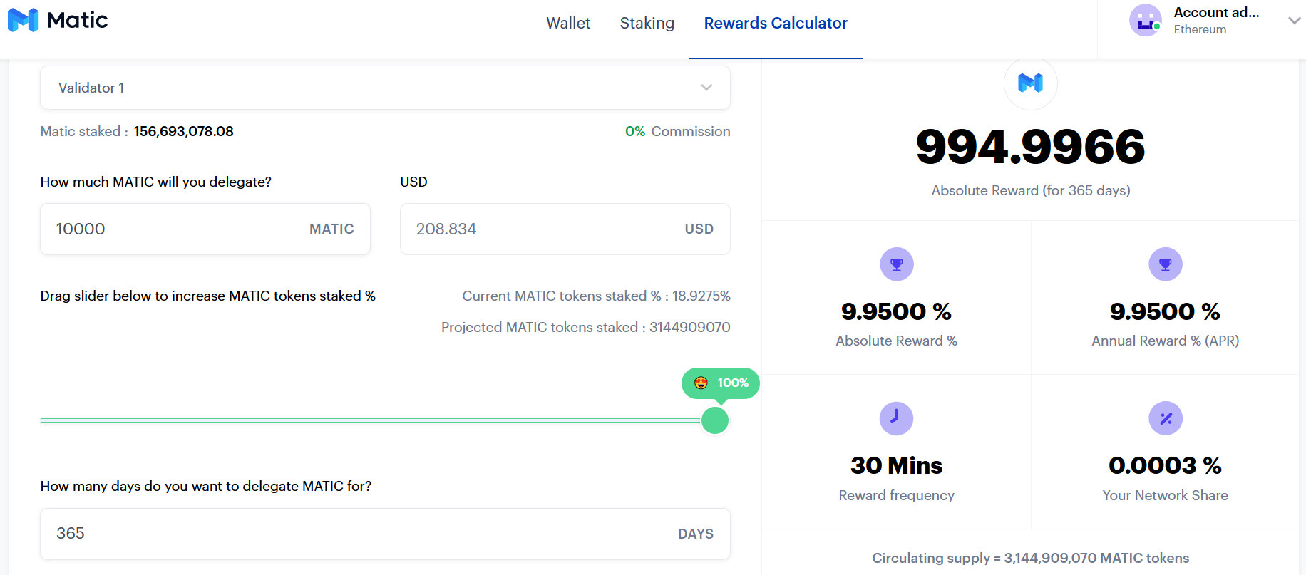Click the account avatar icon
Screen dimensions: 1306x575
pos(1145,20)
